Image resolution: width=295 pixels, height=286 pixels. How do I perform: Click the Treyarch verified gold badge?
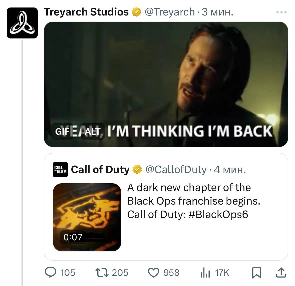(136, 12)
